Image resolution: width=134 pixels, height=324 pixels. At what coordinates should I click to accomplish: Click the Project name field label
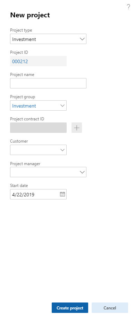22,75
